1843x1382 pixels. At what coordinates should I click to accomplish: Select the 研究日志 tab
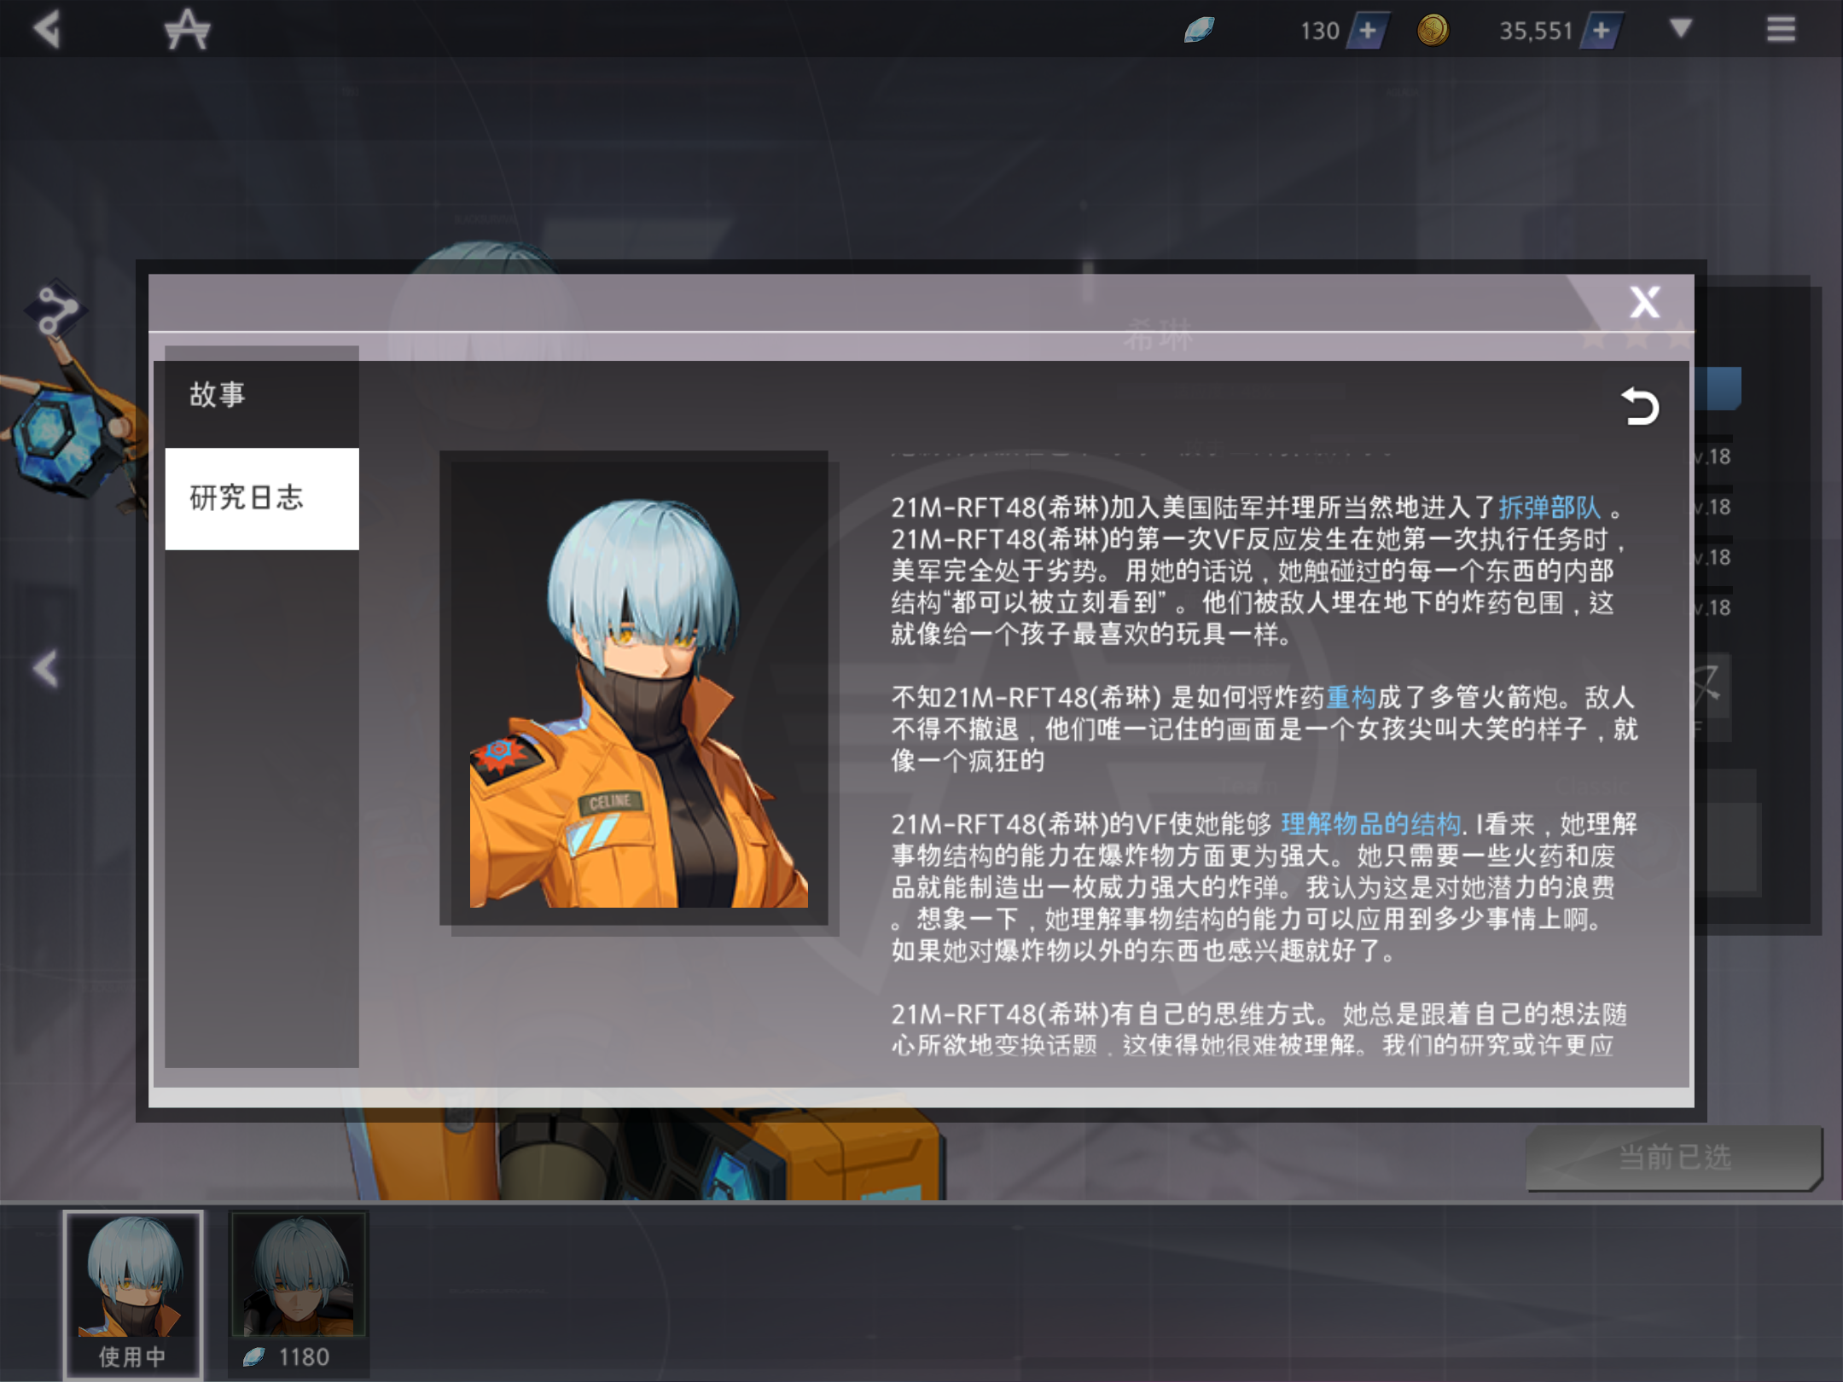262,498
